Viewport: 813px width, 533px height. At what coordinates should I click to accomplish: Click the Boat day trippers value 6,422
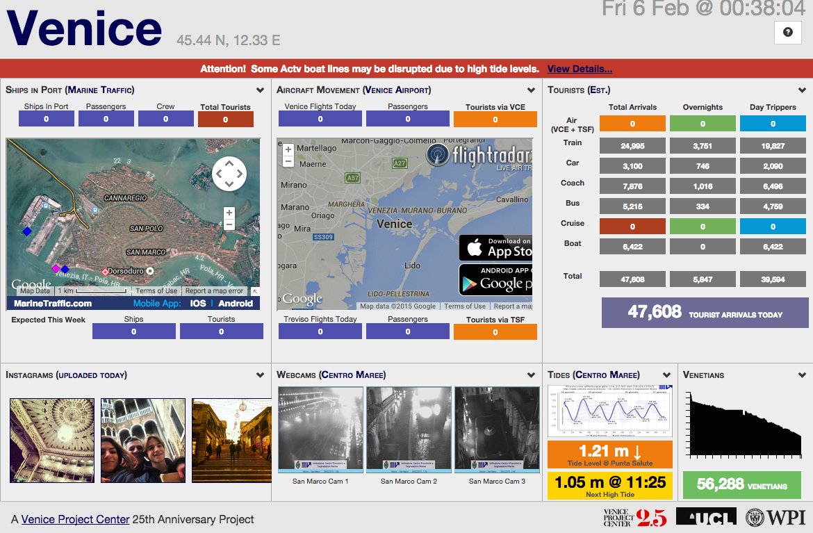(x=773, y=247)
